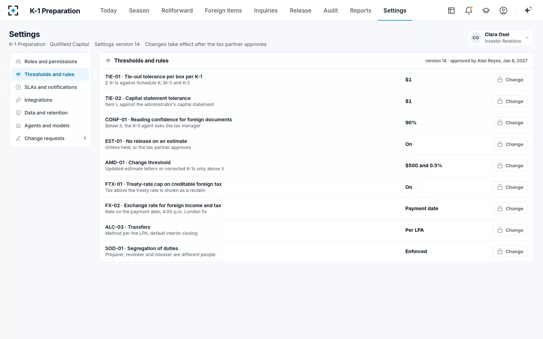Click the "Enforced" value
This screenshot has width=543, height=339.
click(x=416, y=251)
